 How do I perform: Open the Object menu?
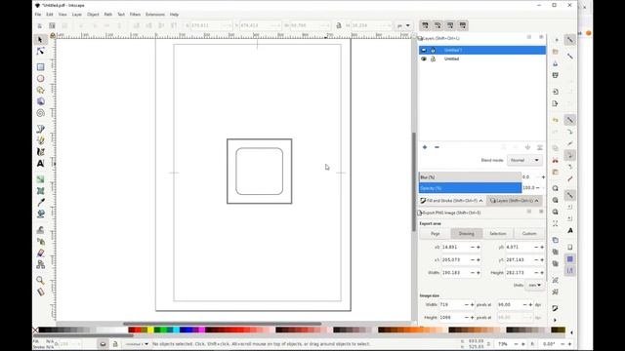[x=93, y=15]
